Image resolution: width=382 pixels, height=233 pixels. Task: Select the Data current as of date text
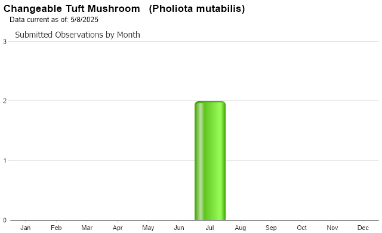[x=54, y=20]
